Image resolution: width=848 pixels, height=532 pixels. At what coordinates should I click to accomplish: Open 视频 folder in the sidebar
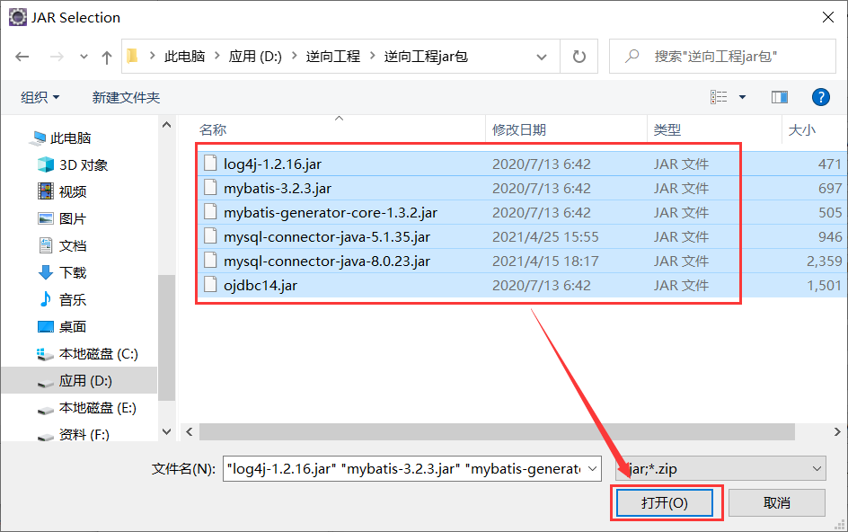(73, 191)
